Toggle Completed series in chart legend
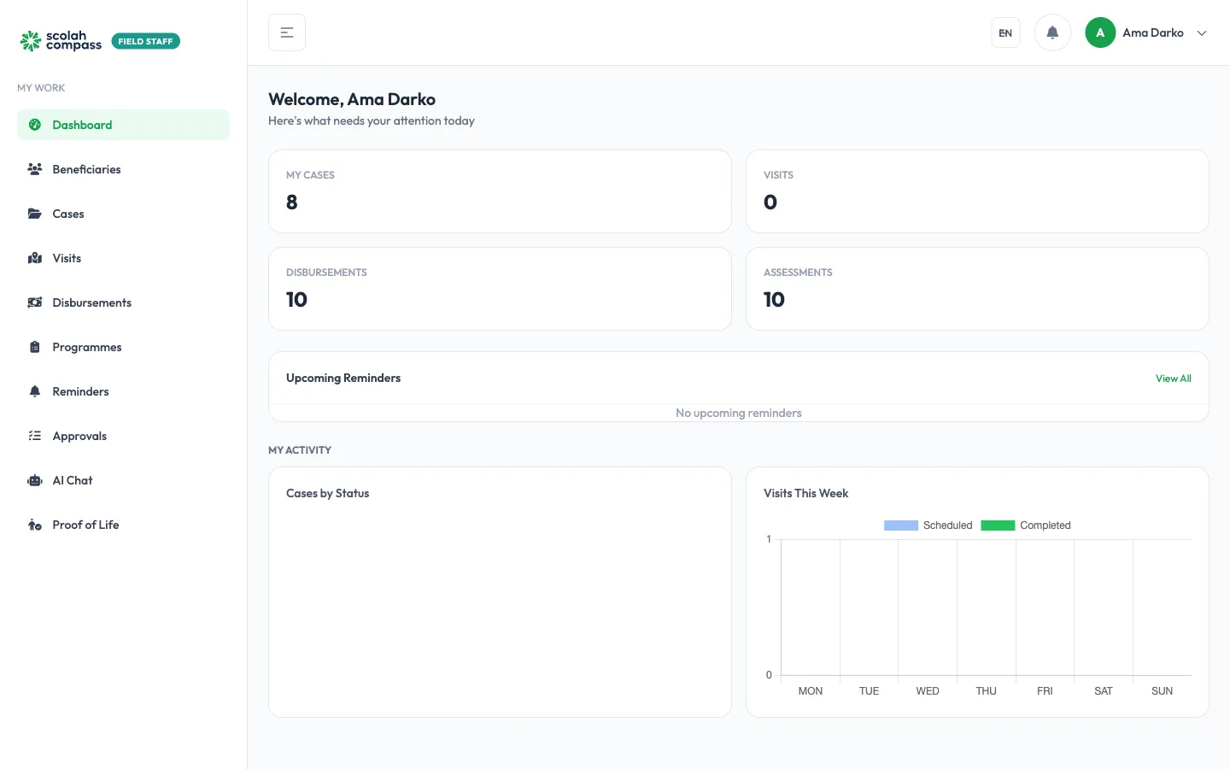The height and width of the screenshot is (769, 1230). (x=1026, y=525)
